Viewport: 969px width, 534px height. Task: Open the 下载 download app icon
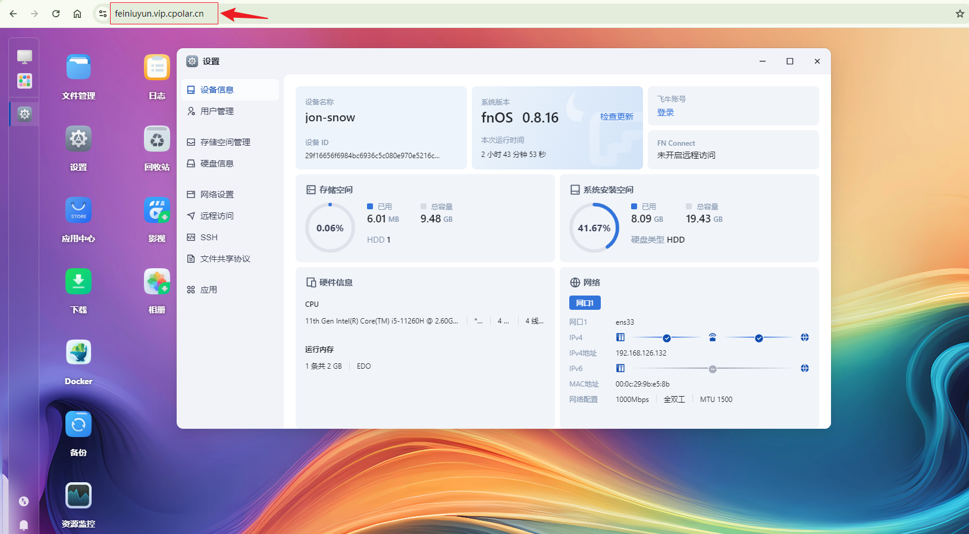(x=79, y=281)
